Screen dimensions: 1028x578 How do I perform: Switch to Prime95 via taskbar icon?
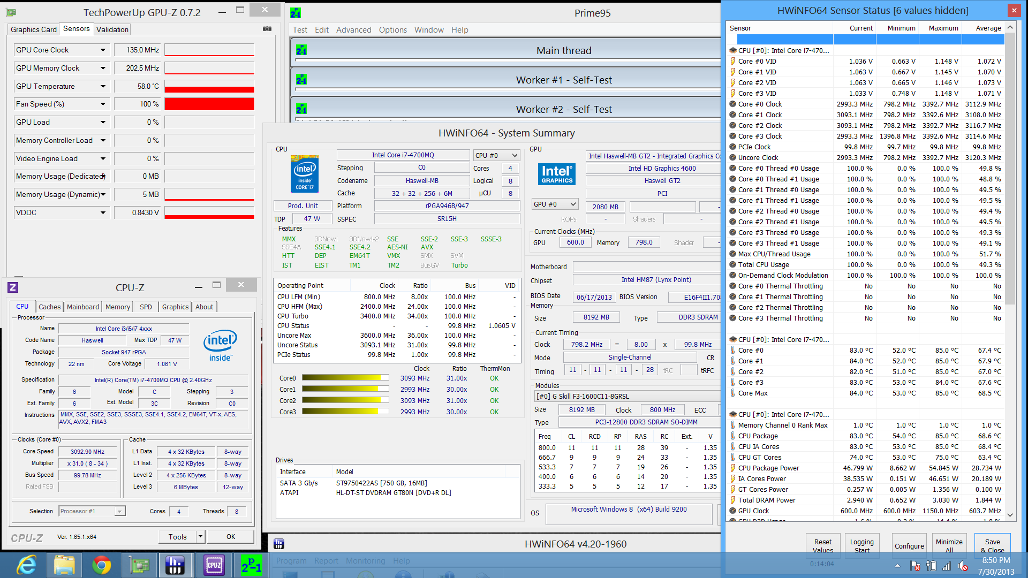click(x=251, y=565)
